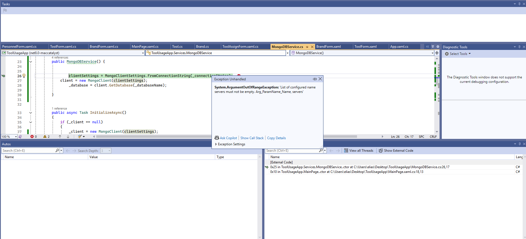Open the document tab settings gear
This screenshot has width=526, height=239.
[438, 47]
